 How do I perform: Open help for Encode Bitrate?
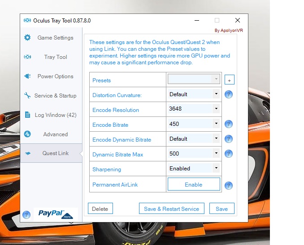point(229,124)
